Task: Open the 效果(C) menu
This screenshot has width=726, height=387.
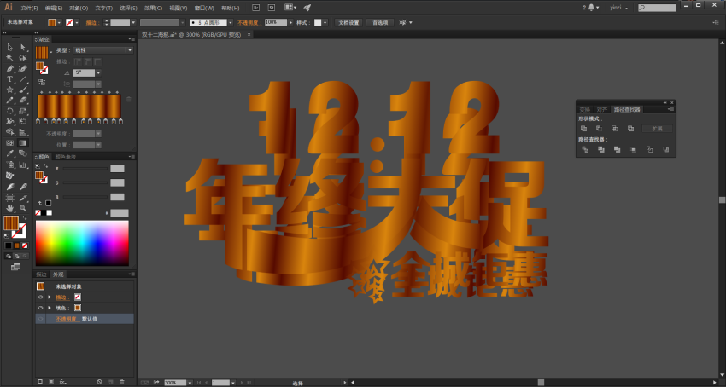Action: click(153, 9)
